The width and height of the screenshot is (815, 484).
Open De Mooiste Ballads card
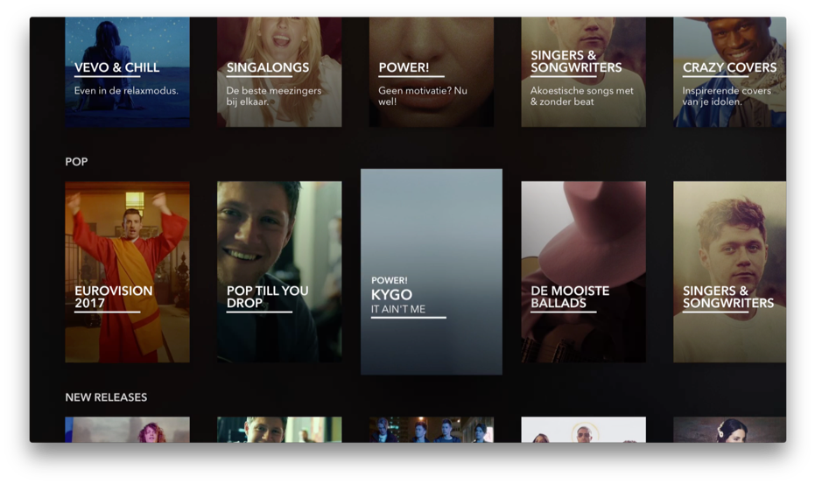click(583, 272)
